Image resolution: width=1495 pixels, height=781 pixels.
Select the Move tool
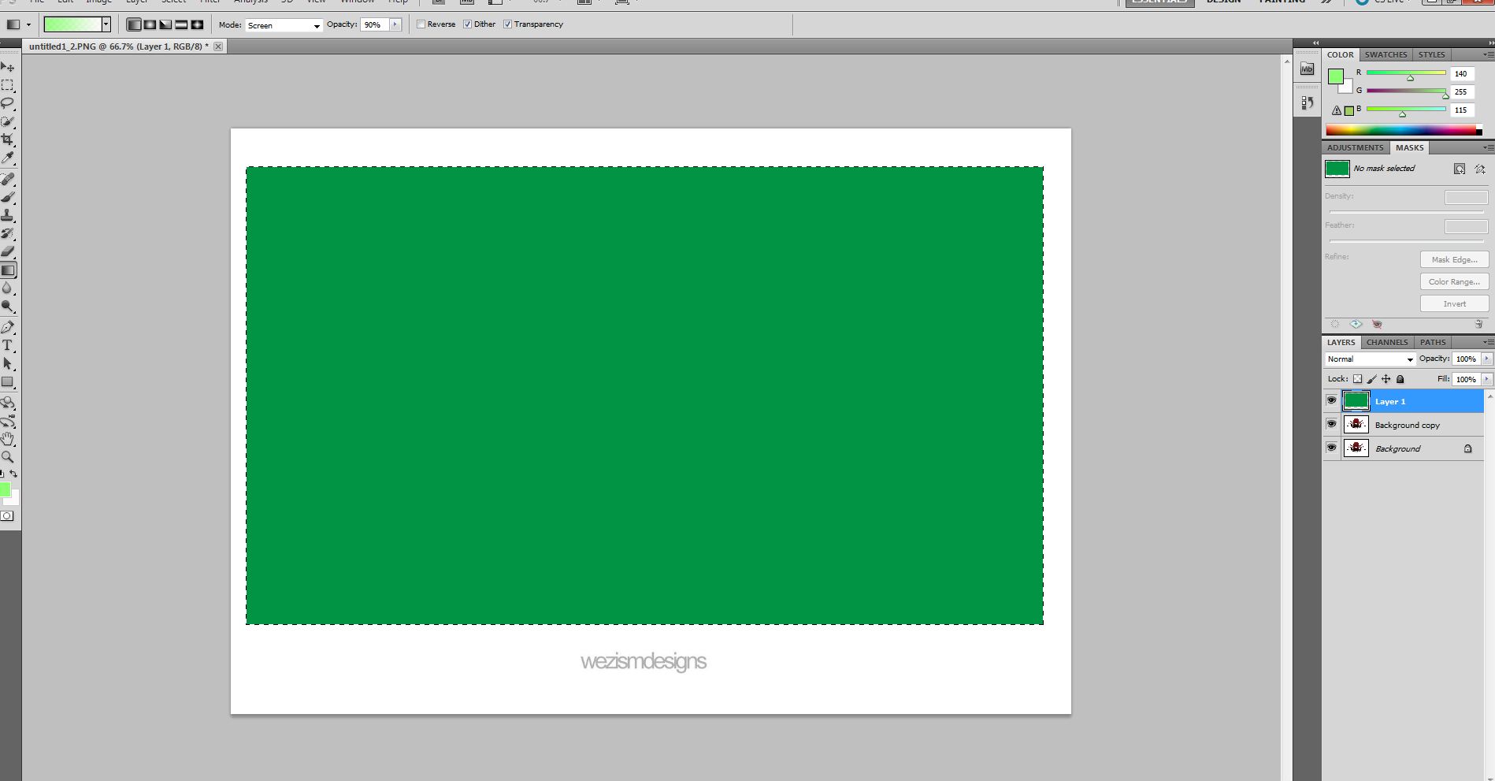point(8,67)
